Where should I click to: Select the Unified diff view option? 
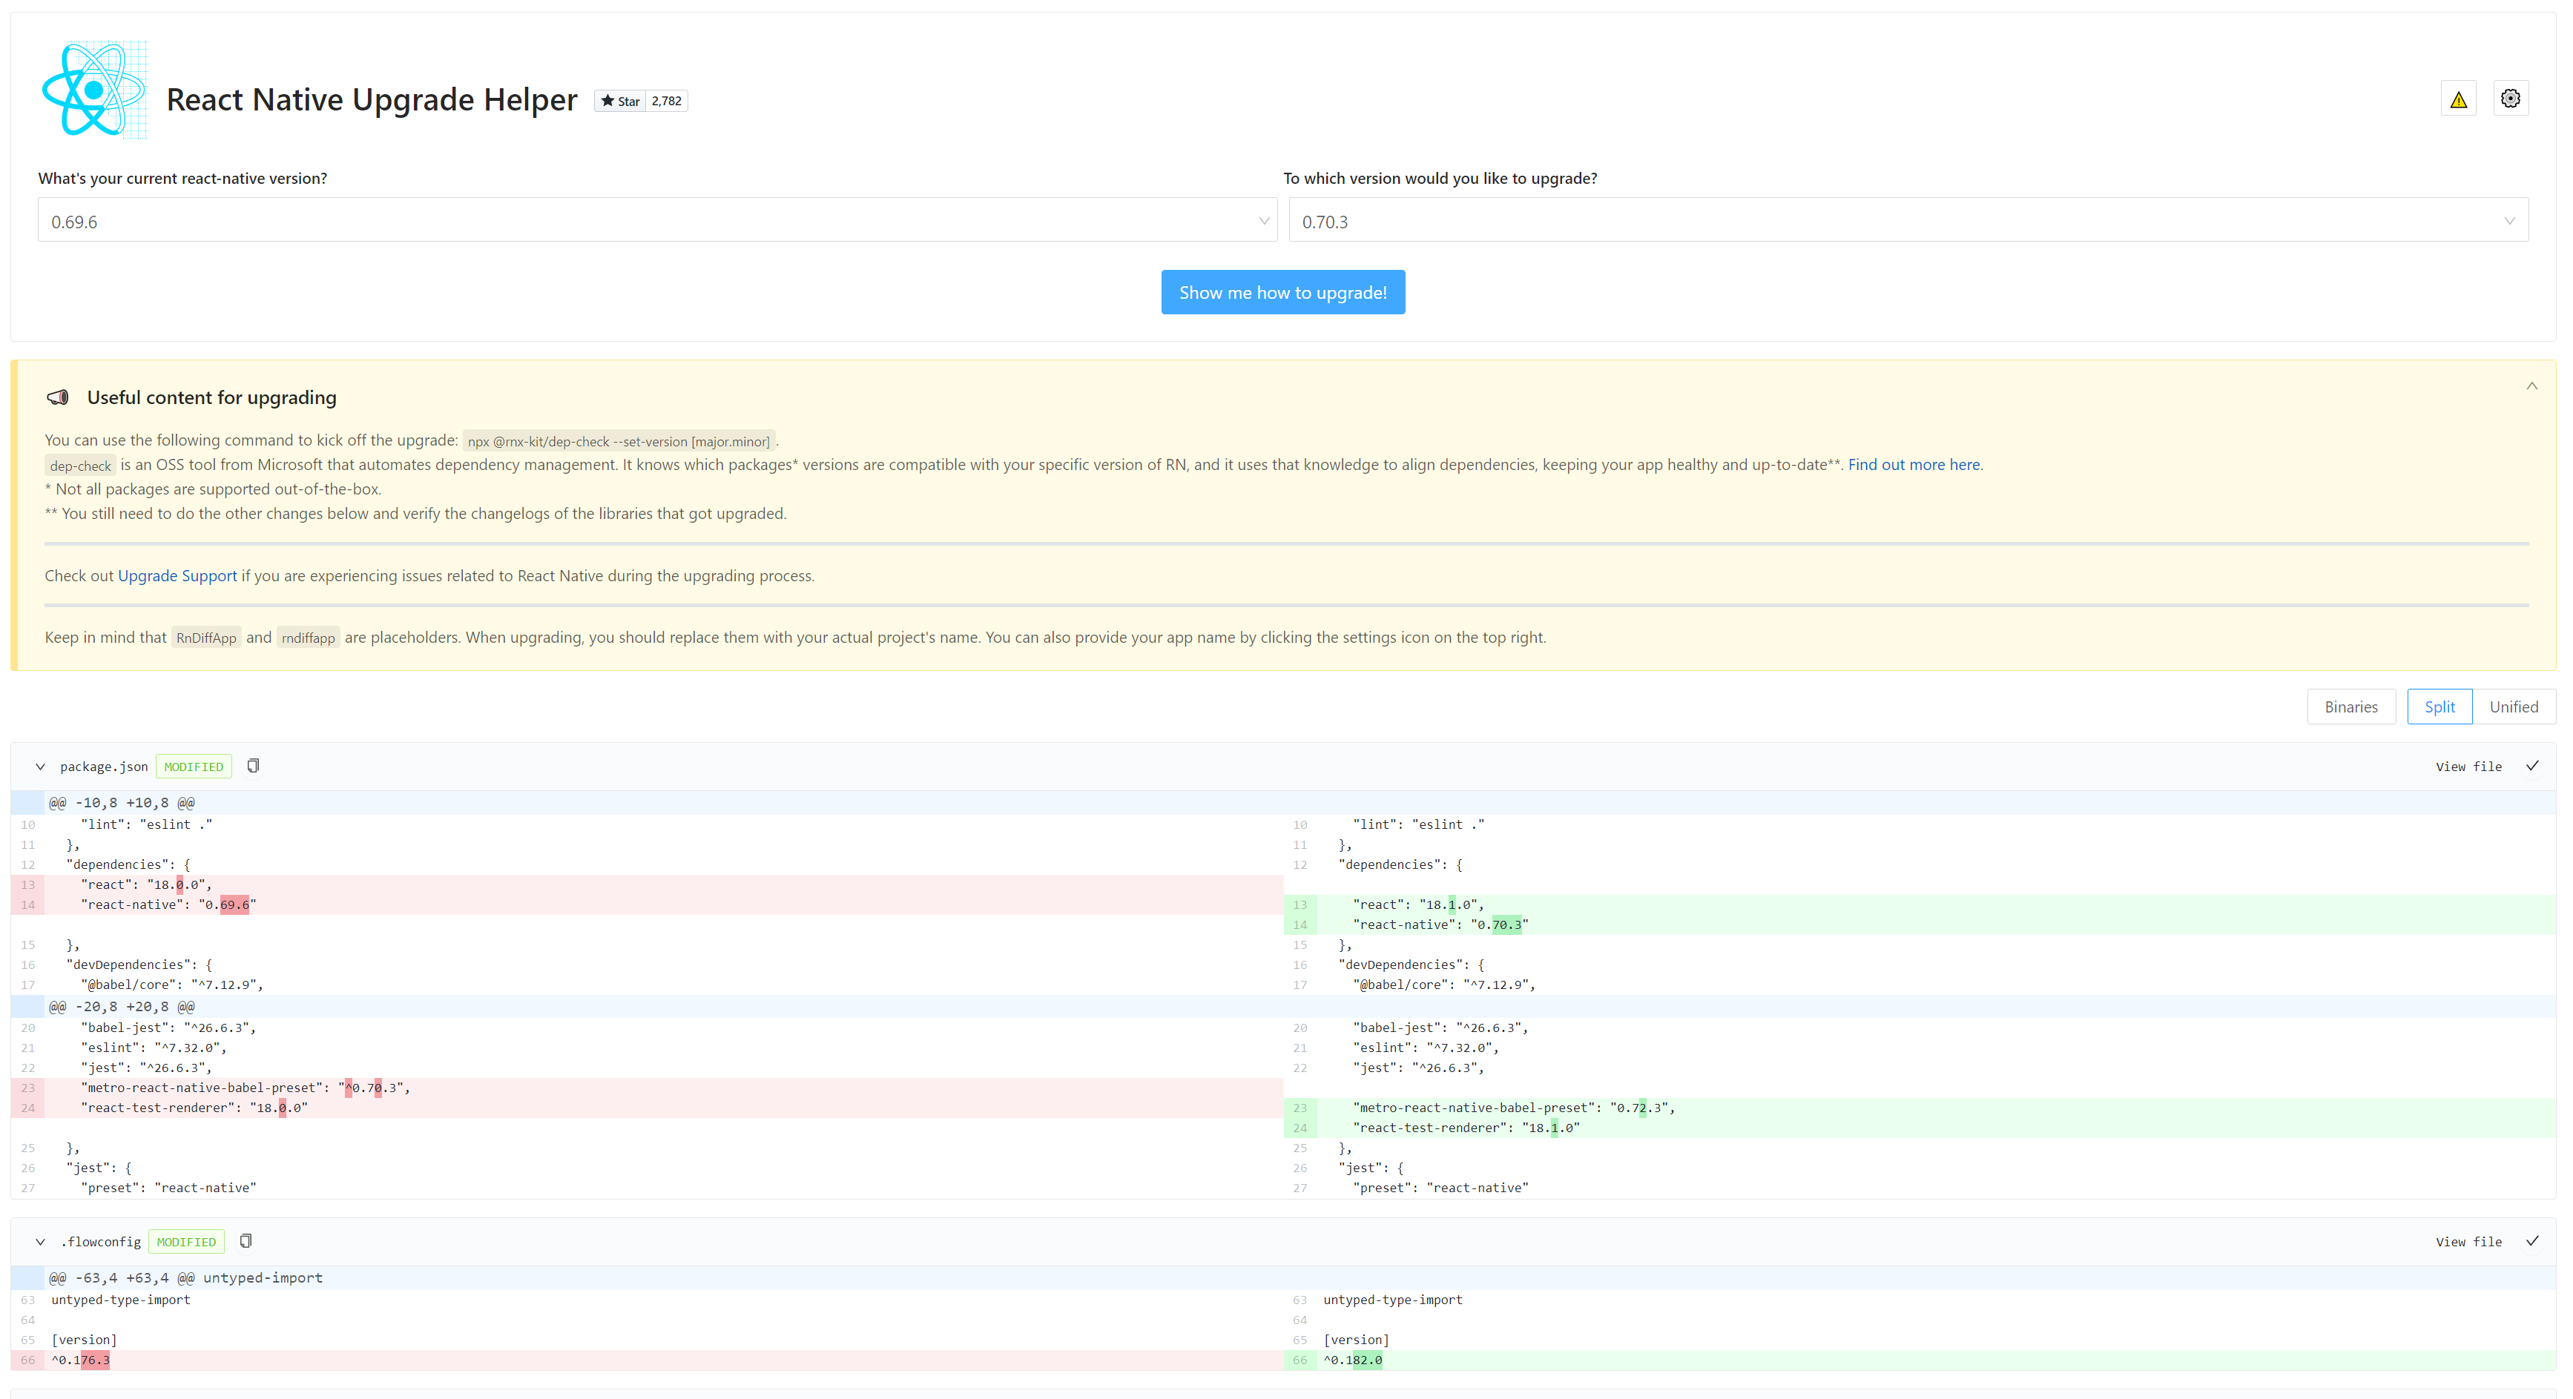tap(2513, 707)
